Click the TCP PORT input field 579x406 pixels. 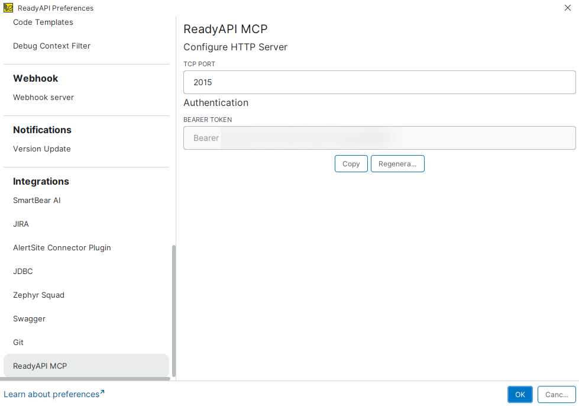point(379,82)
